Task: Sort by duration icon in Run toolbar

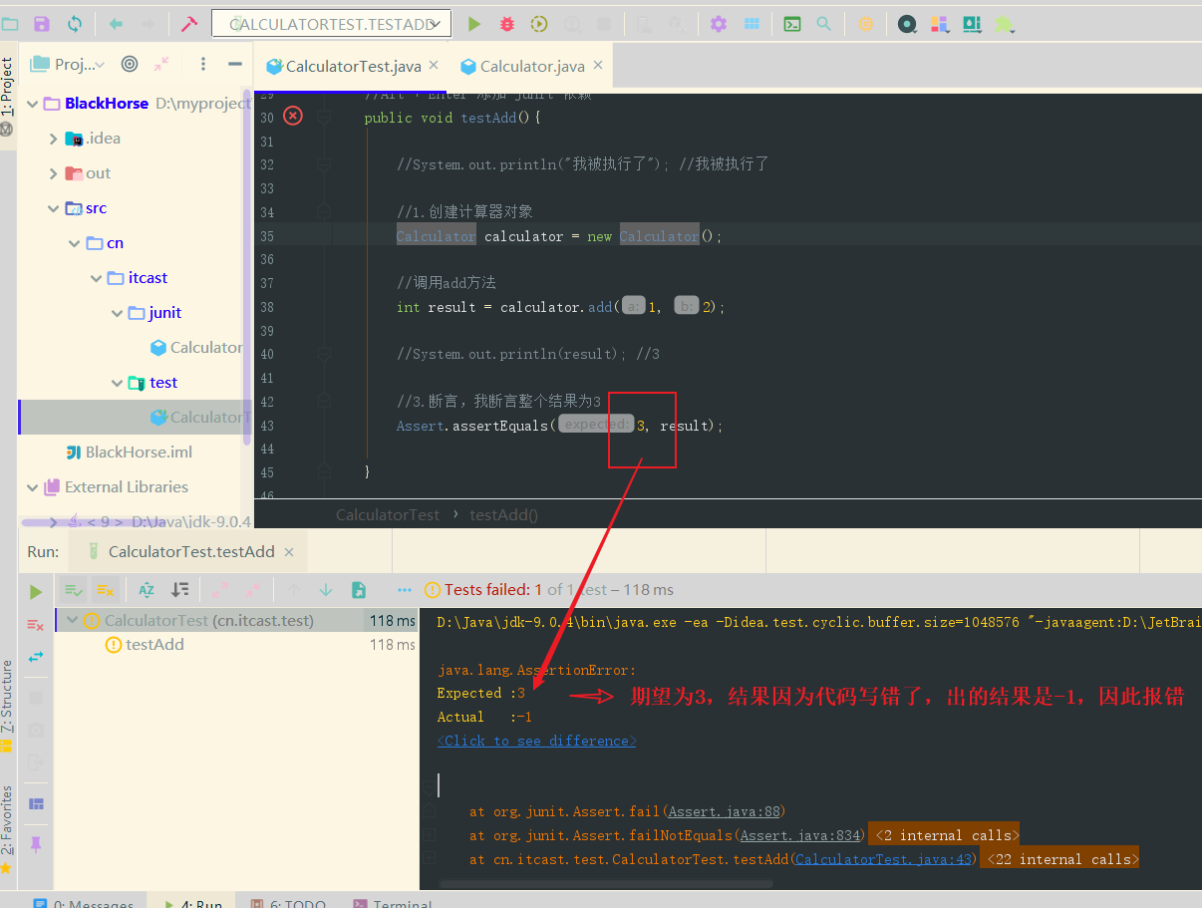Action: [x=180, y=590]
